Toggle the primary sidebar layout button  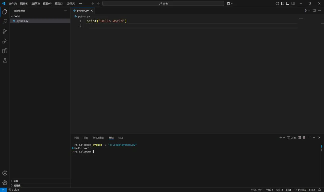(282, 3)
